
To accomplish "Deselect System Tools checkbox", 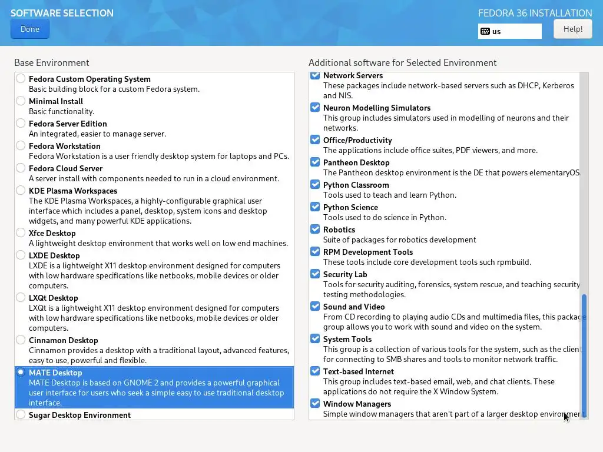I will (315, 338).
